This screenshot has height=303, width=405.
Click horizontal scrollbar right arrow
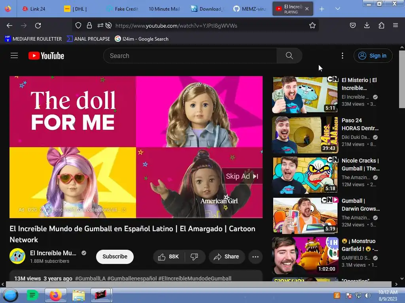396,284
